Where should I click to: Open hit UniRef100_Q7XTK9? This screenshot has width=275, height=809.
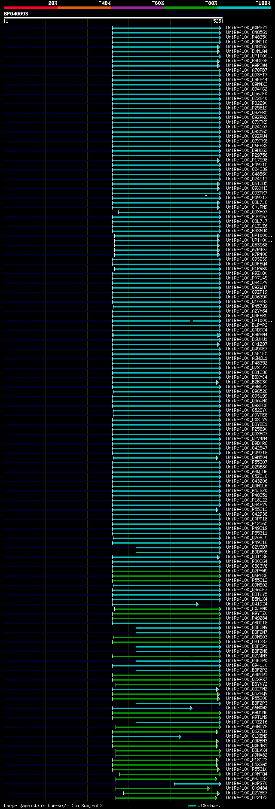(x=247, y=122)
